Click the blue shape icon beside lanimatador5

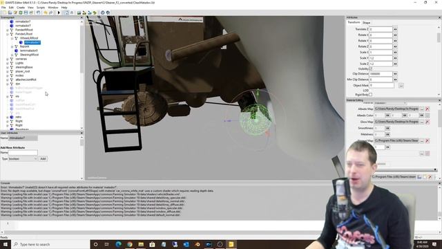(x=17, y=50)
